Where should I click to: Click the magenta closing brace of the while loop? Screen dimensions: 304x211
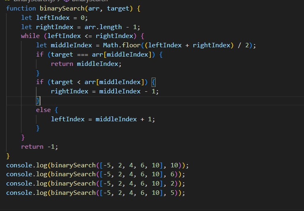tap(23, 137)
